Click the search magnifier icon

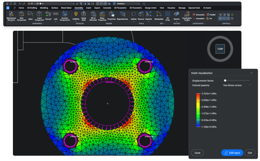[x=15, y=8]
